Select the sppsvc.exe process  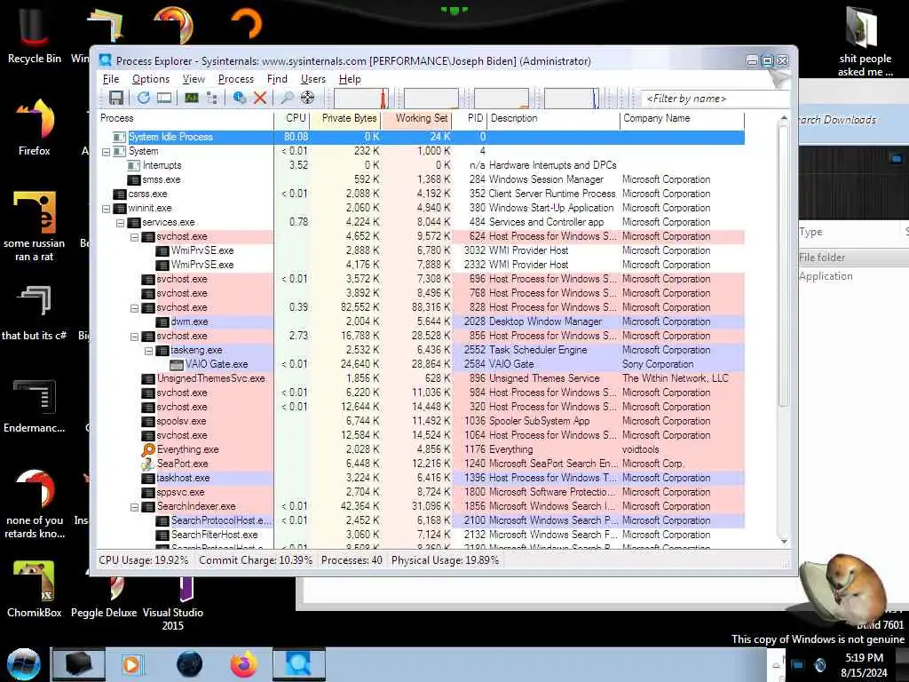422,492
